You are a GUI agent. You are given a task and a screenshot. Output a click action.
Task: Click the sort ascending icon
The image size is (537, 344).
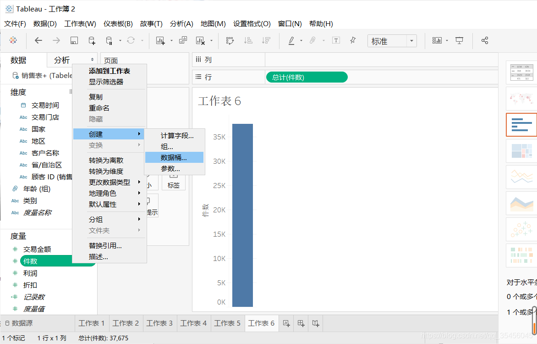point(248,40)
